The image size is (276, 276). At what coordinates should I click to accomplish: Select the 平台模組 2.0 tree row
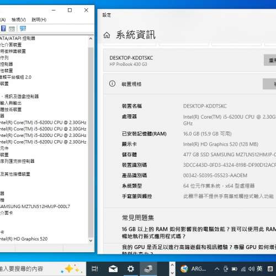15,77
